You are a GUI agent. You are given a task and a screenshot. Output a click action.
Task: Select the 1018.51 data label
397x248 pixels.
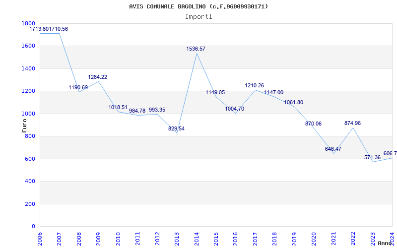pos(118,107)
